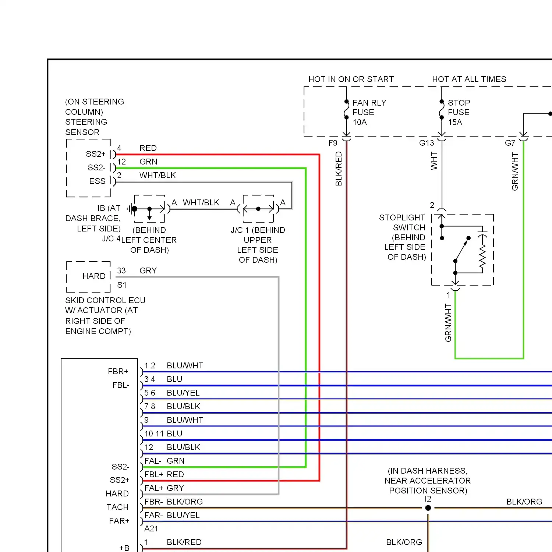Click the FBR+ terminal label

point(118,371)
